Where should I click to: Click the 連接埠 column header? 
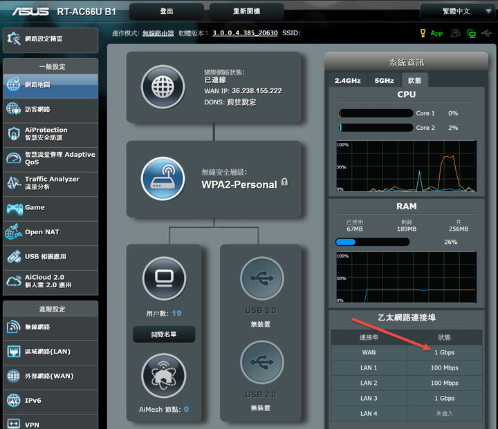(x=369, y=337)
